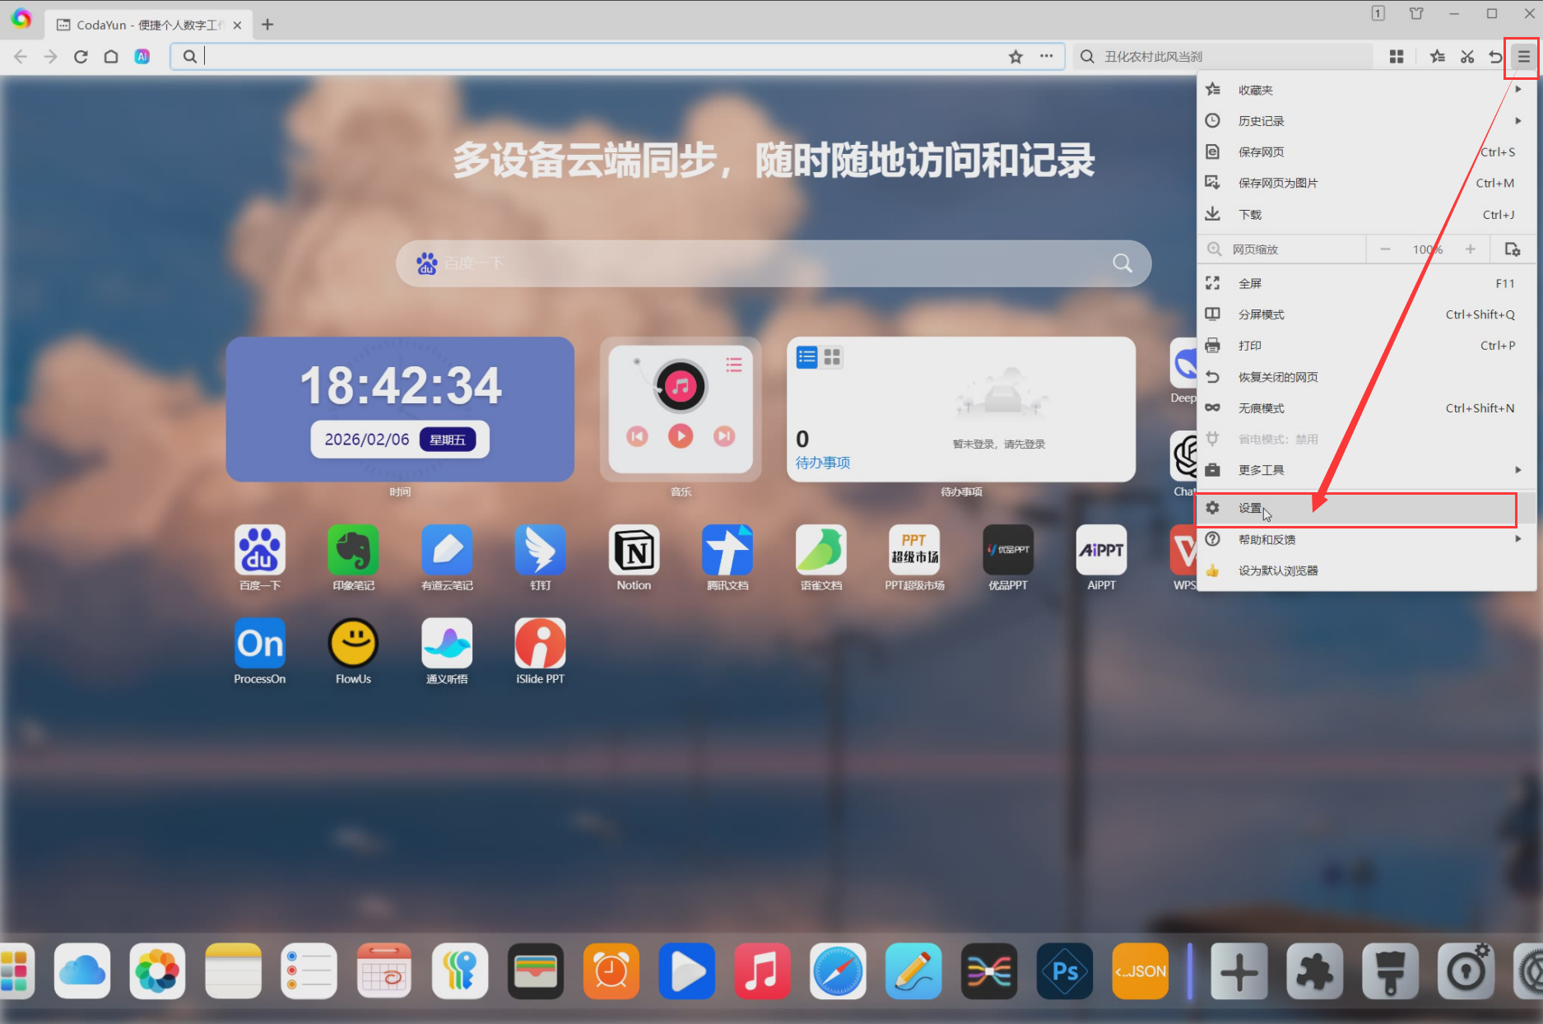1543x1024 pixels.
Task: Launch the ProcessOn shortcut
Action: click(259, 644)
